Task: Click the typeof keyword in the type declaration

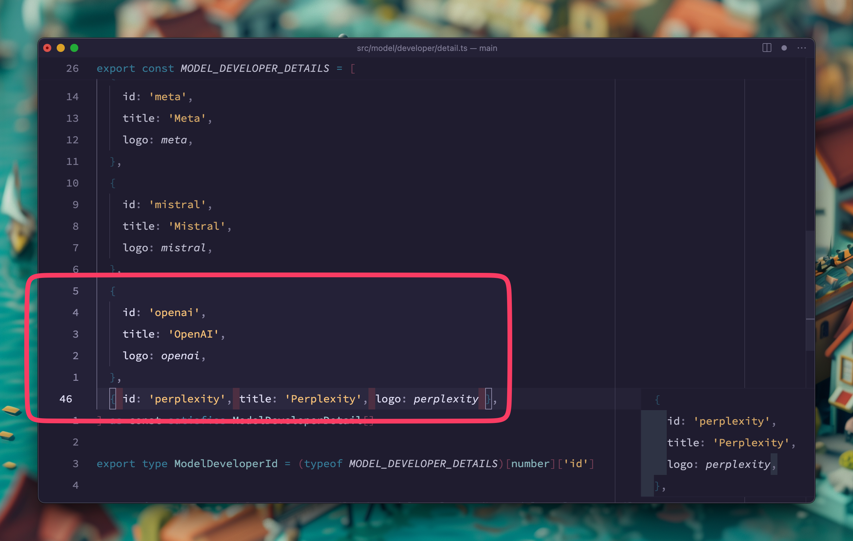Action: click(x=323, y=464)
